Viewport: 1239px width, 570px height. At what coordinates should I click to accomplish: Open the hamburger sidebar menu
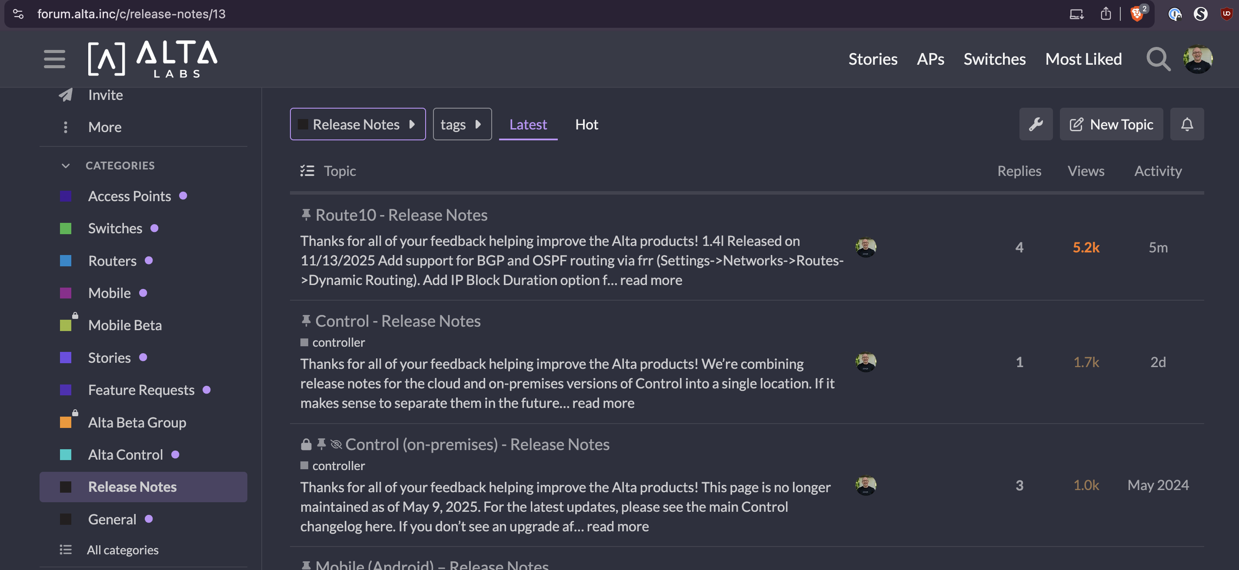54,59
